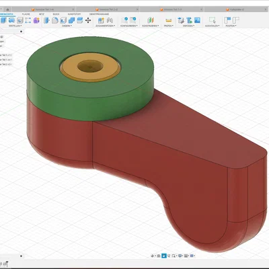Image resolution: width=269 pixels, height=269 pixels.
Task: Select the construction plane icon
Action: click(151, 20)
